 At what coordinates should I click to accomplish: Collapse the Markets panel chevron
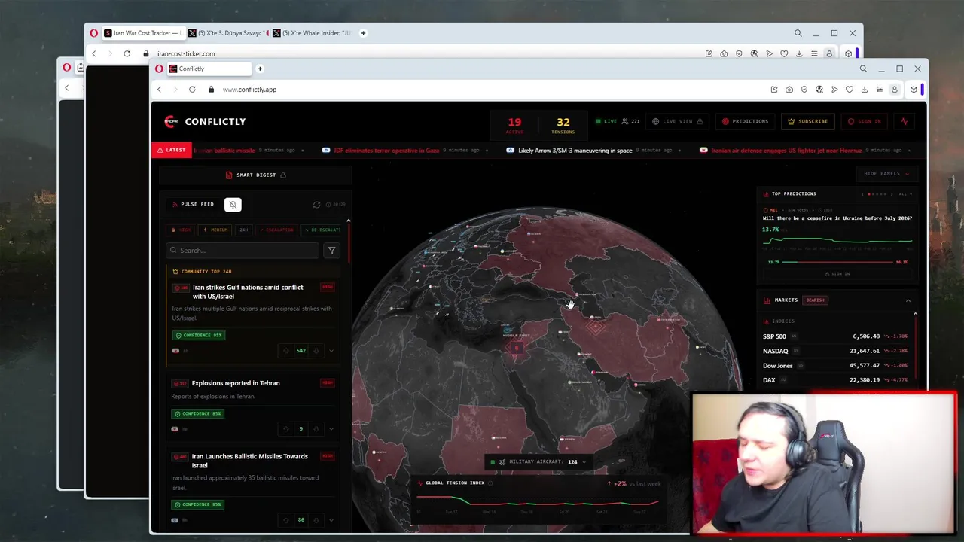click(x=908, y=300)
